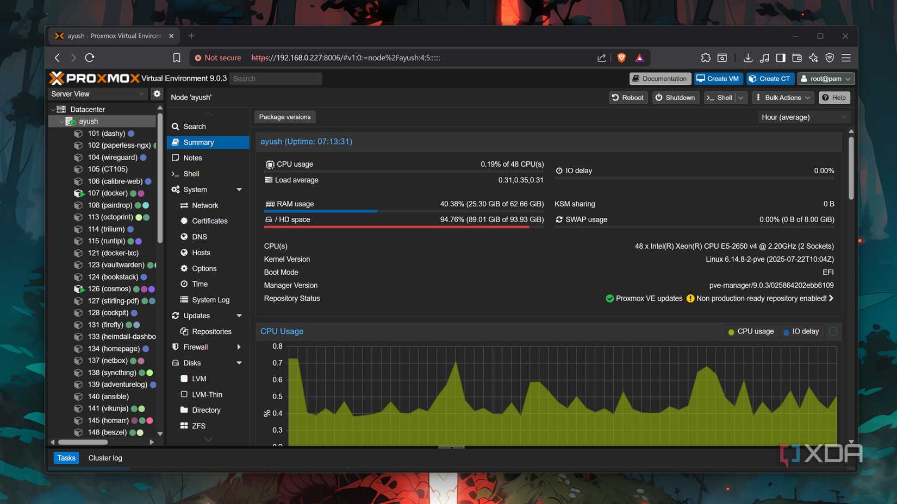Select container 107 (docker) in tree

coord(108,193)
